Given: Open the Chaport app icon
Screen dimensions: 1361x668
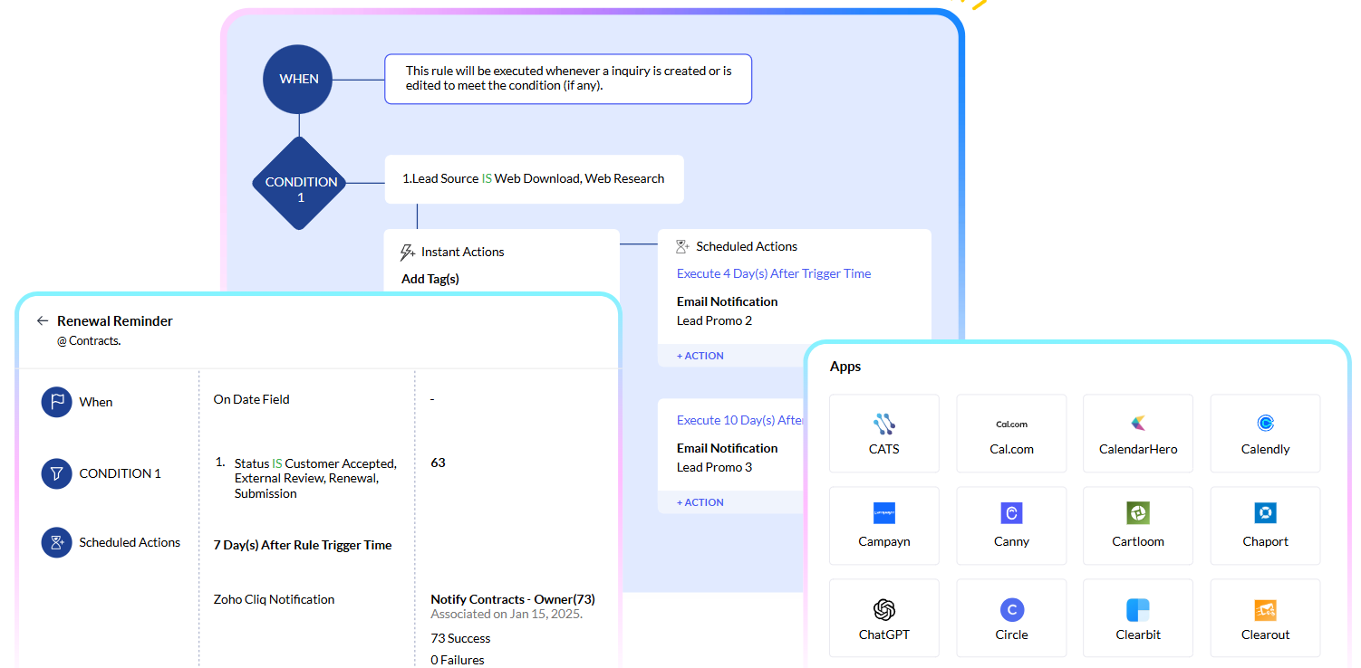Looking at the screenshot, I should 1265,513.
